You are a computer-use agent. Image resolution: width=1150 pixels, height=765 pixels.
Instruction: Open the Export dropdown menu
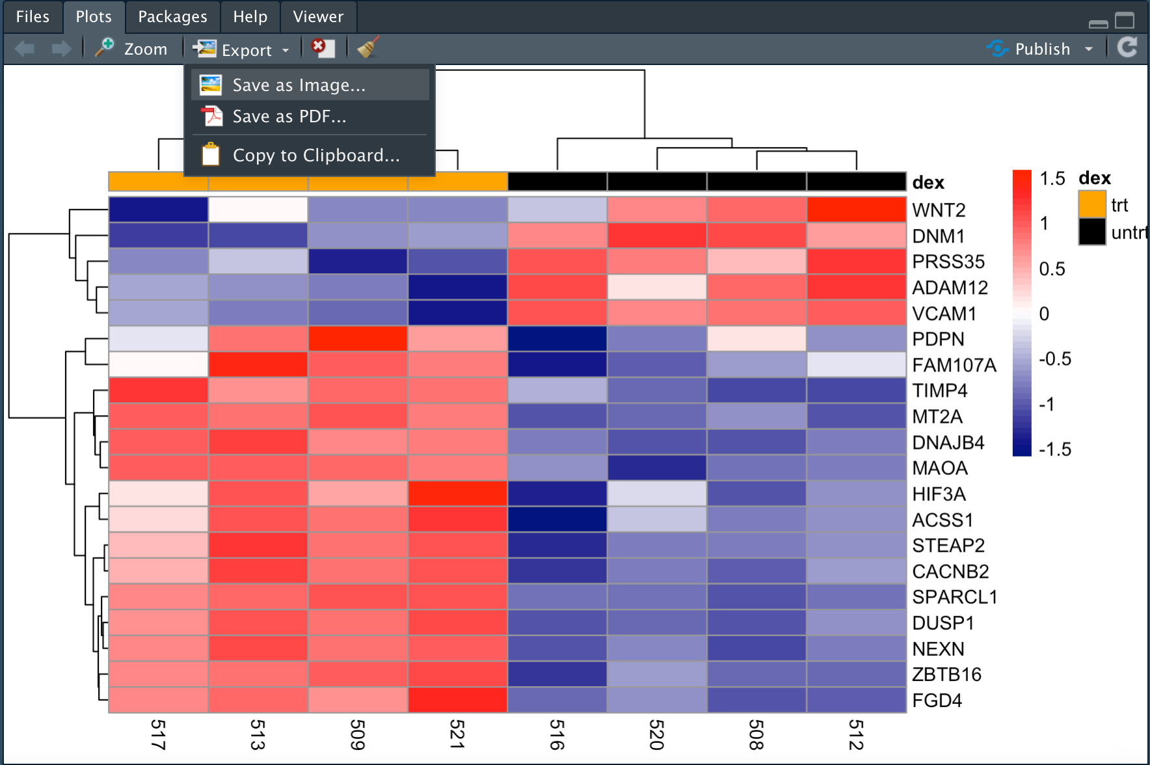click(241, 49)
